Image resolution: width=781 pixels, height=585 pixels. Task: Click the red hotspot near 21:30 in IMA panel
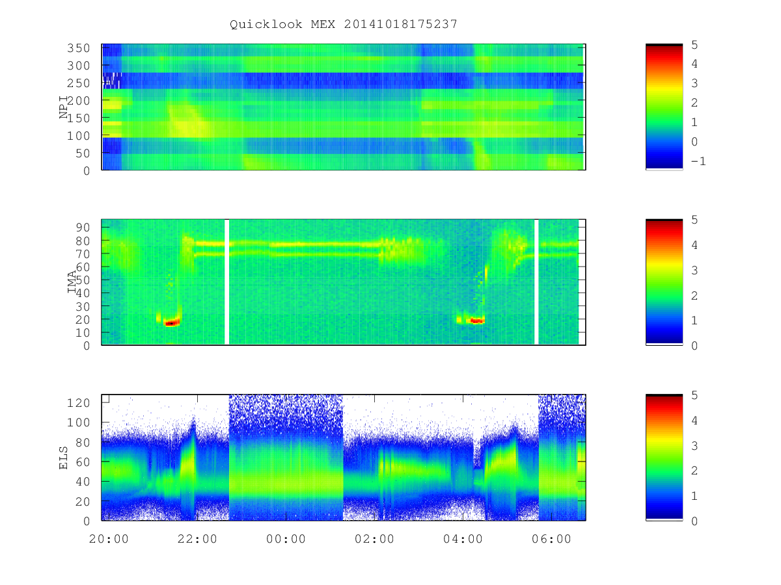[172, 322]
